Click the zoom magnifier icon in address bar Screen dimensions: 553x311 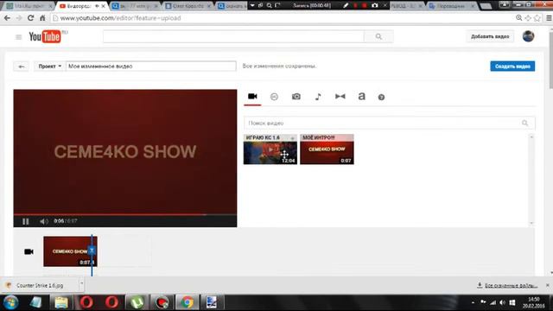coord(518,18)
